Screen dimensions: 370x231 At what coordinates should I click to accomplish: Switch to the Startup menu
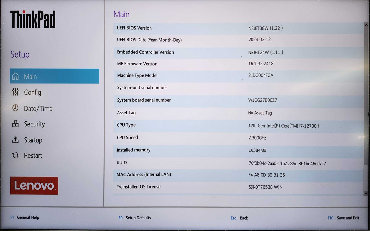[x=33, y=140]
